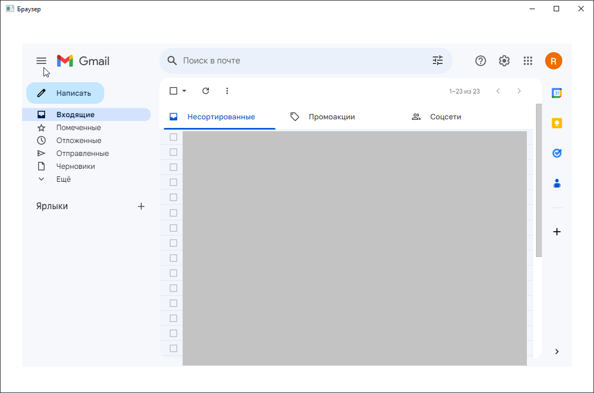Open the main menu hamburger icon

pos(41,61)
